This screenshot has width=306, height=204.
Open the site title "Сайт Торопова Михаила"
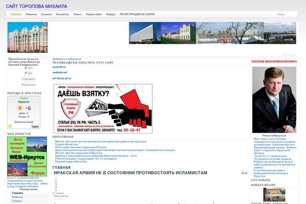(37, 7)
